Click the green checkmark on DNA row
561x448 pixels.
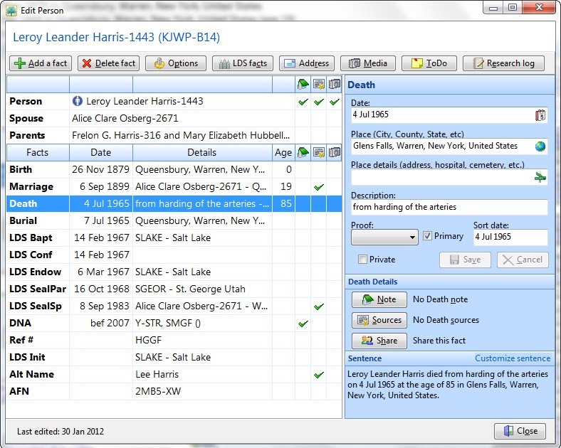303,324
